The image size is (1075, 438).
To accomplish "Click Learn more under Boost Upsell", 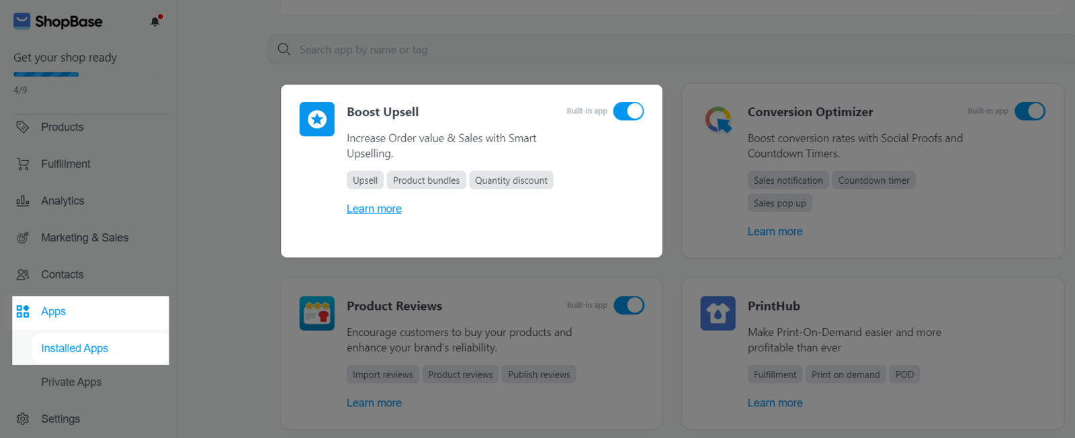I will [374, 209].
